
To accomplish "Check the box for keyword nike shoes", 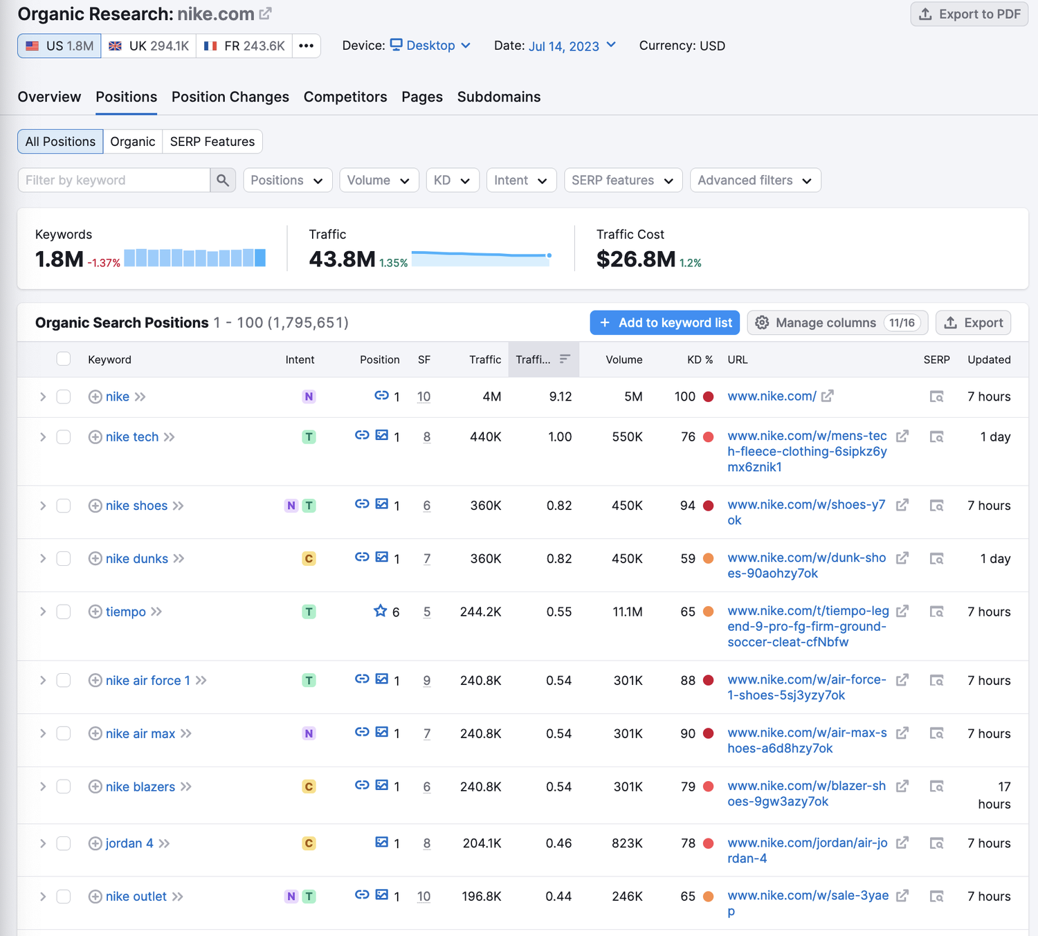I will [64, 506].
